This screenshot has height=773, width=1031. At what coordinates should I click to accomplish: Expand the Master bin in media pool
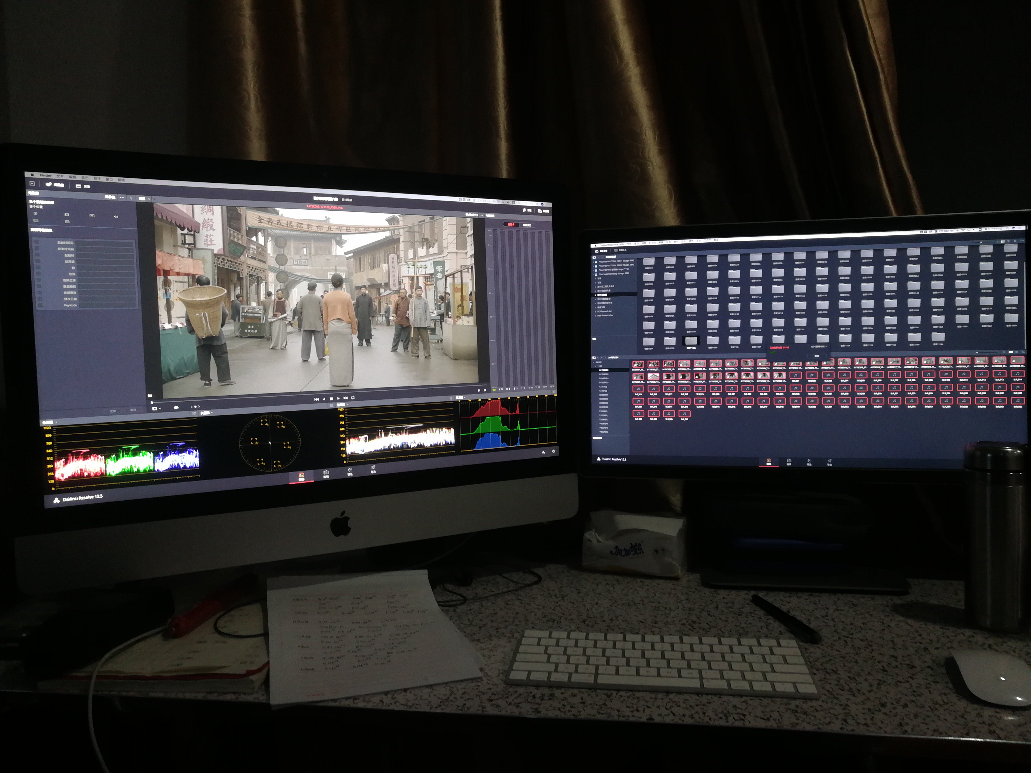(594, 362)
